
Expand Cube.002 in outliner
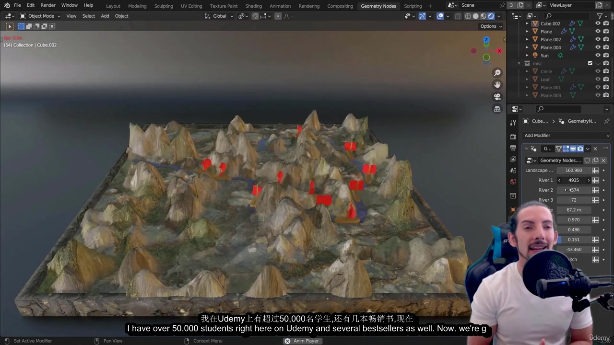tap(527, 23)
